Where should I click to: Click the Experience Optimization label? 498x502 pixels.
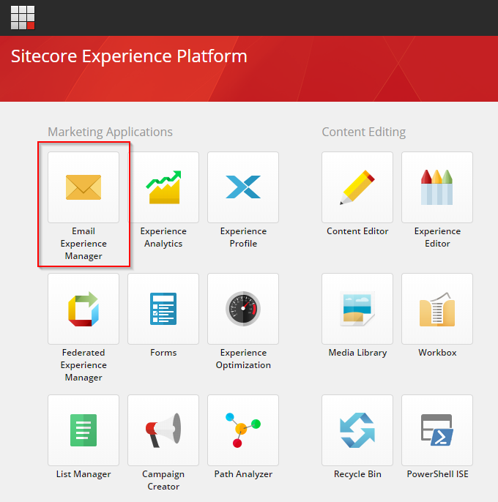(243, 359)
